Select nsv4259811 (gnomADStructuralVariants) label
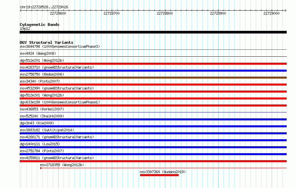 coord(57,158)
